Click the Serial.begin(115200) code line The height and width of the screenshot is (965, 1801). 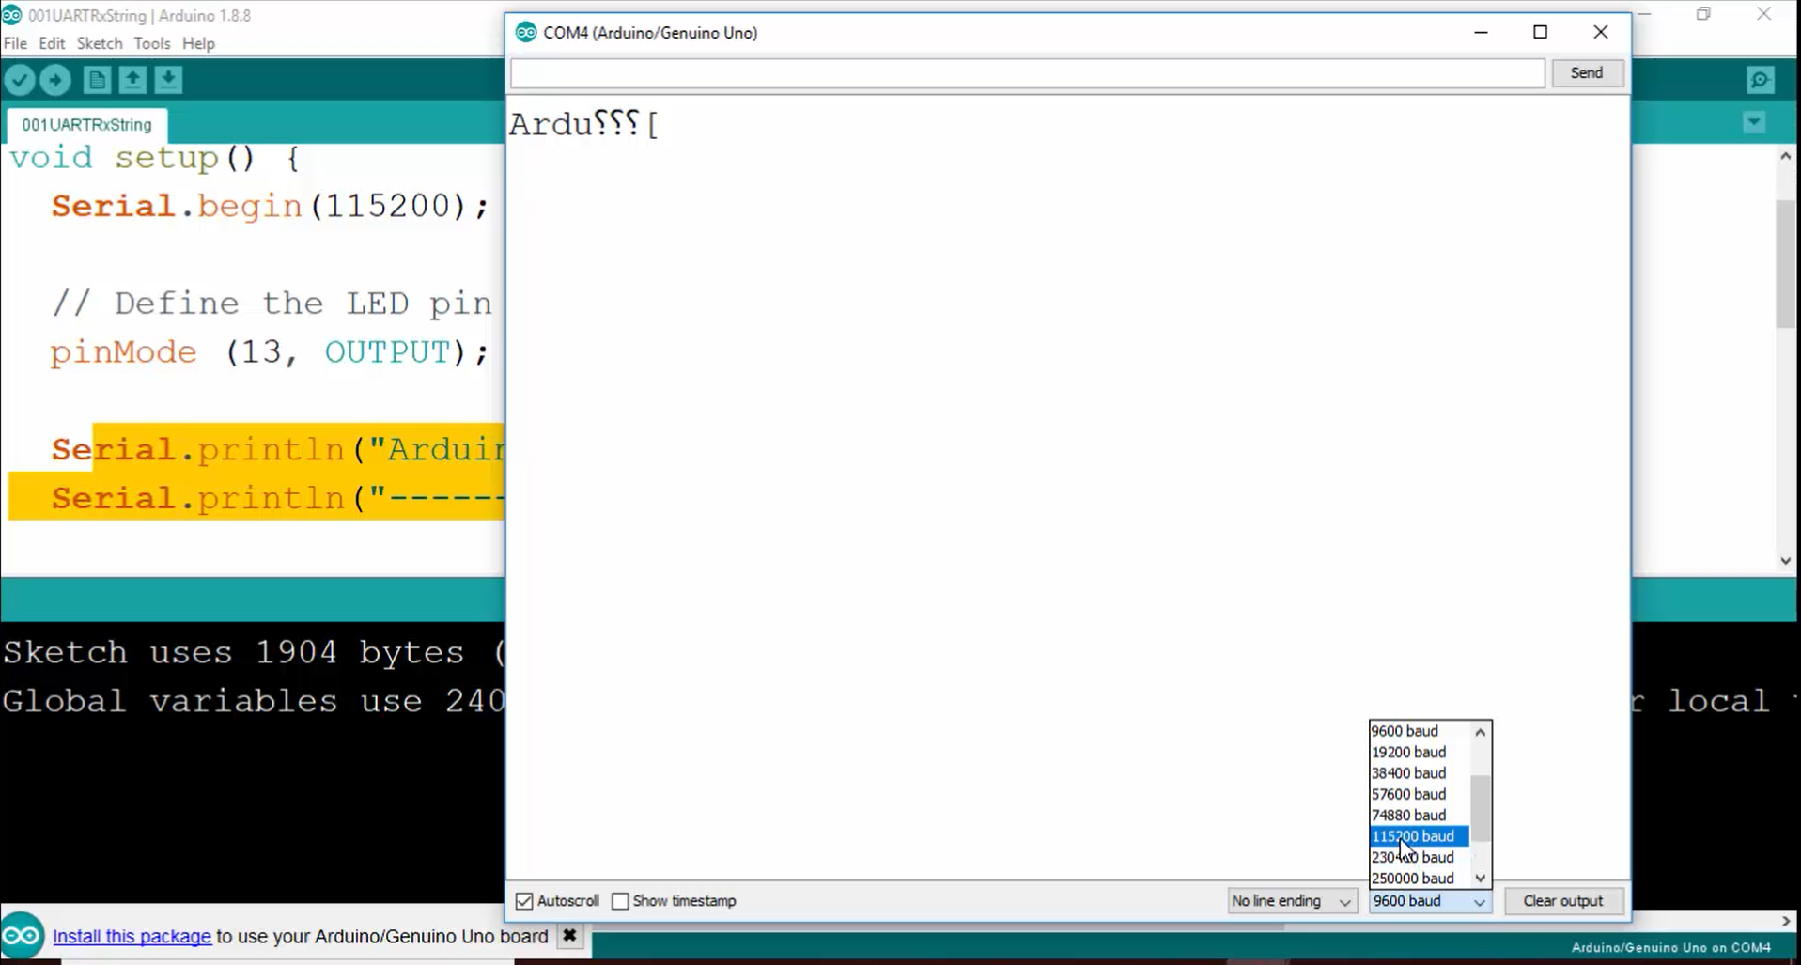[271, 206]
